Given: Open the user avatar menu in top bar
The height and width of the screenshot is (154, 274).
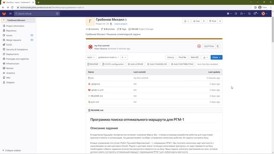Looking at the screenshot, I should (x=264, y=13).
